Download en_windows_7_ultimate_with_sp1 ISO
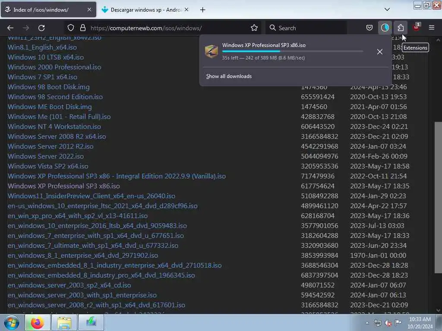This screenshot has height=331, width=442. pos(93,245)
